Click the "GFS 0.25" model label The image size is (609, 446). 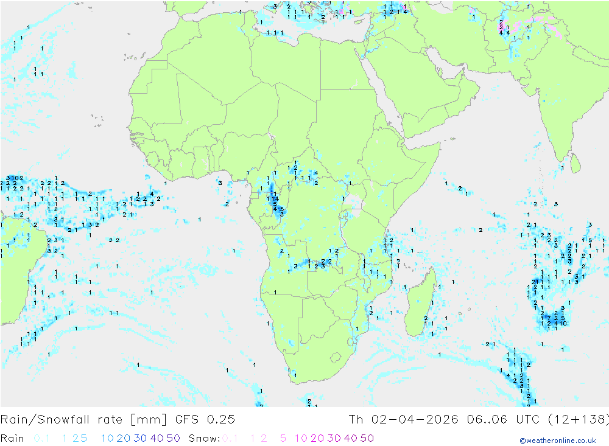[205, 420]
